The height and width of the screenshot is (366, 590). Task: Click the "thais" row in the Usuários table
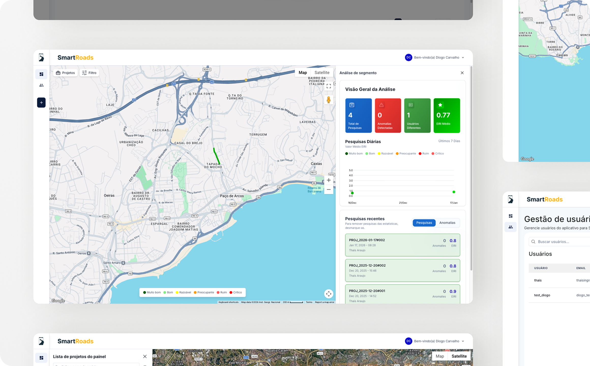559,280
